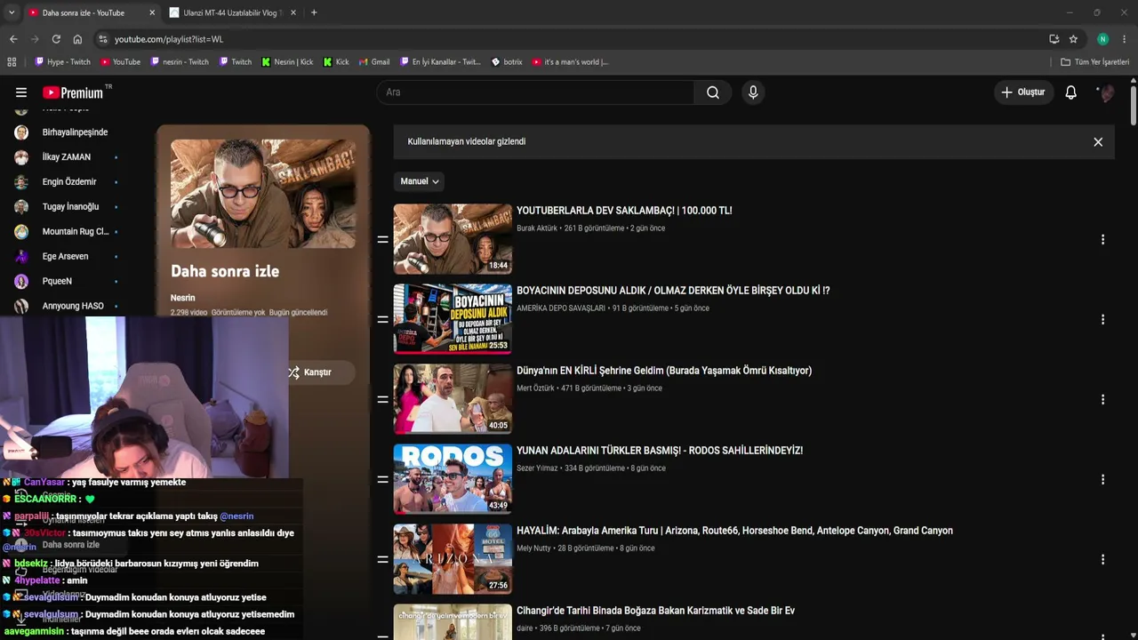This screenshot has height=640, width=1138.
Task: Open the botrix bookmark
Action: click(507, 62)
